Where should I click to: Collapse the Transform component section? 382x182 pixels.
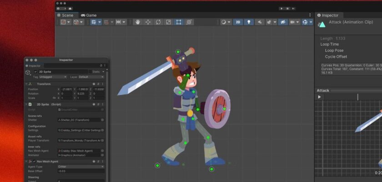coord(26,84)
